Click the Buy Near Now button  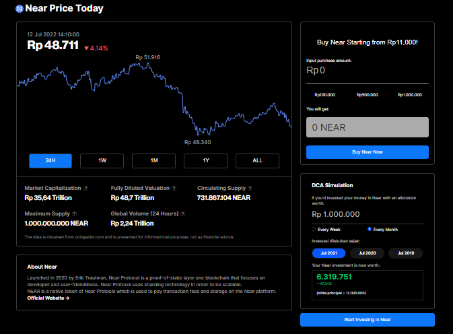point(368,152)
